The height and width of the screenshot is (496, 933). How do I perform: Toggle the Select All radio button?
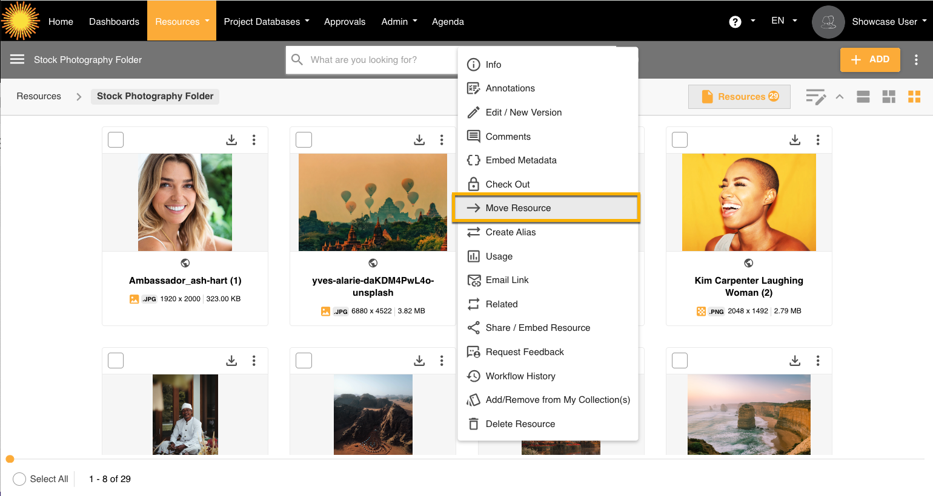coord(19,479)
